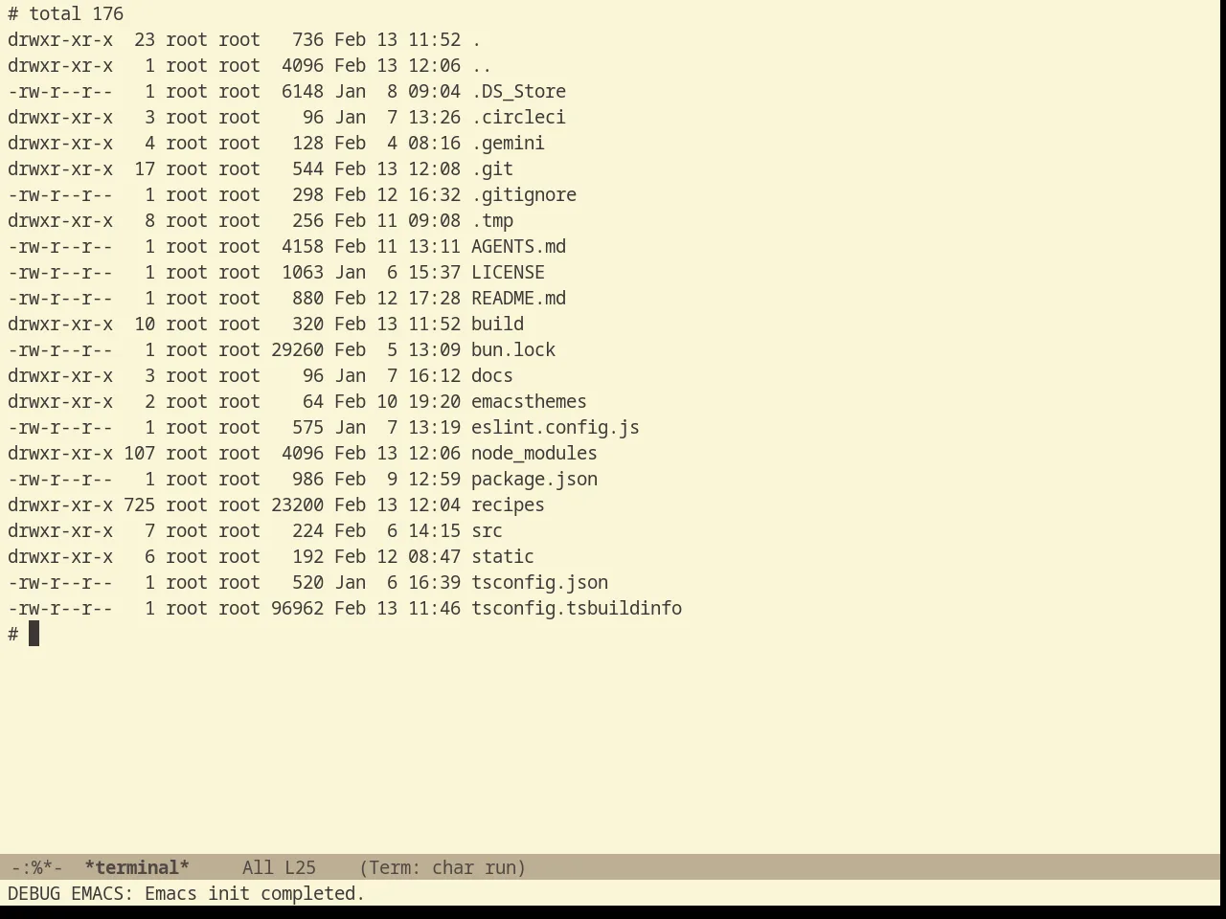
Task: Click the .DS_Store file name
Action: [518, 92]
